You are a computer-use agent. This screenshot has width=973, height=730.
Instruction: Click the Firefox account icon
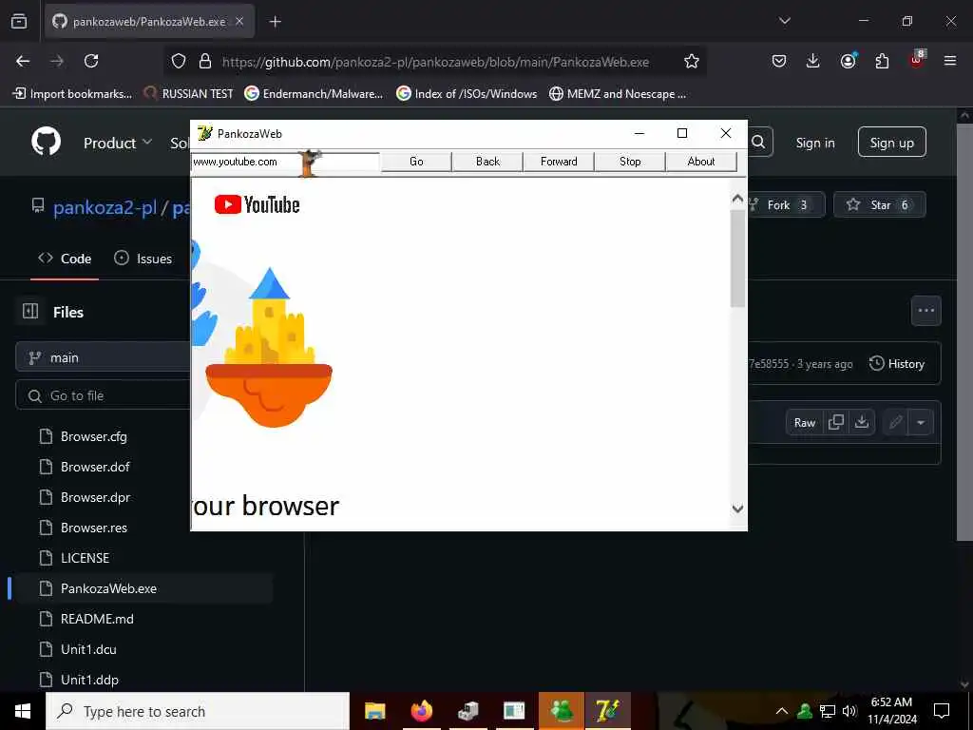click(x=848, y=61)
